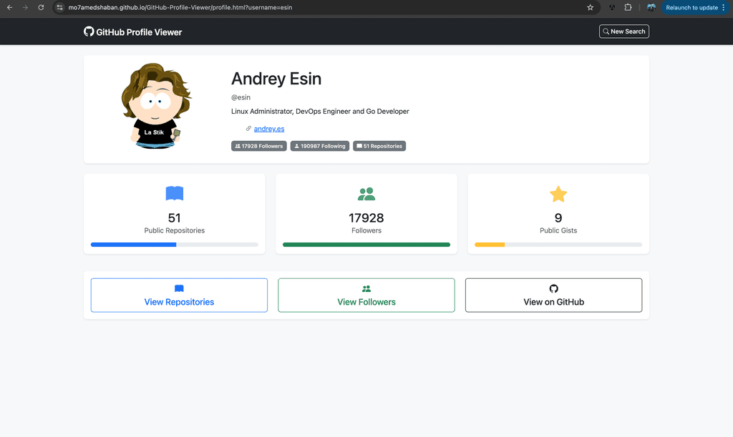
Task: Click the Public Repositories label
Action: (175, 230)
